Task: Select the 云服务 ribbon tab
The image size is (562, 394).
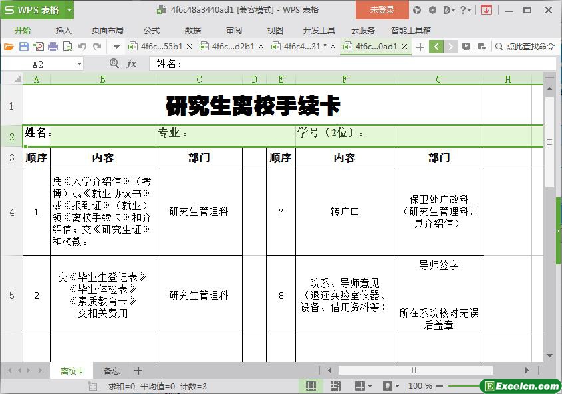Action: tap(362, 31)
